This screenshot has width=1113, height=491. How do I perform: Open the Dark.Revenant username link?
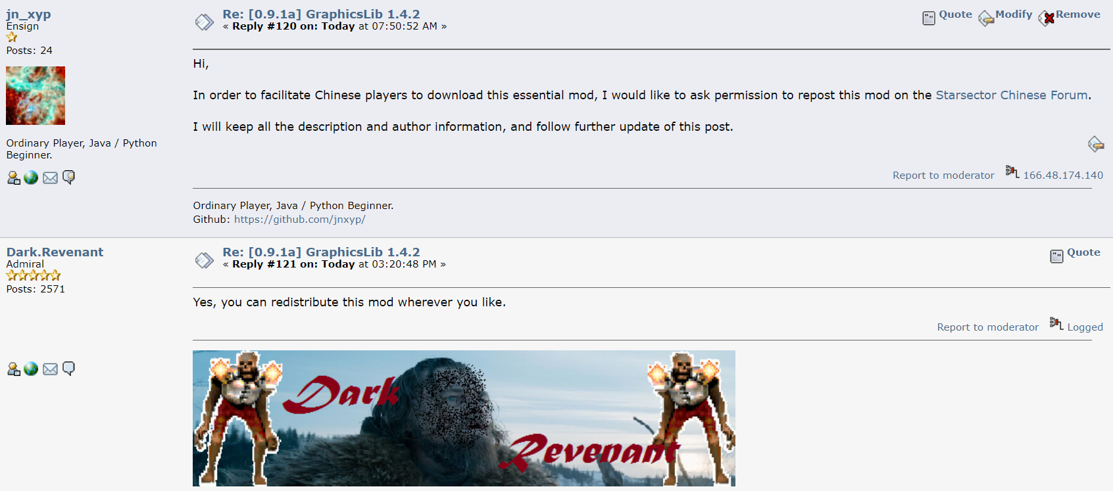tap(55, 252)
